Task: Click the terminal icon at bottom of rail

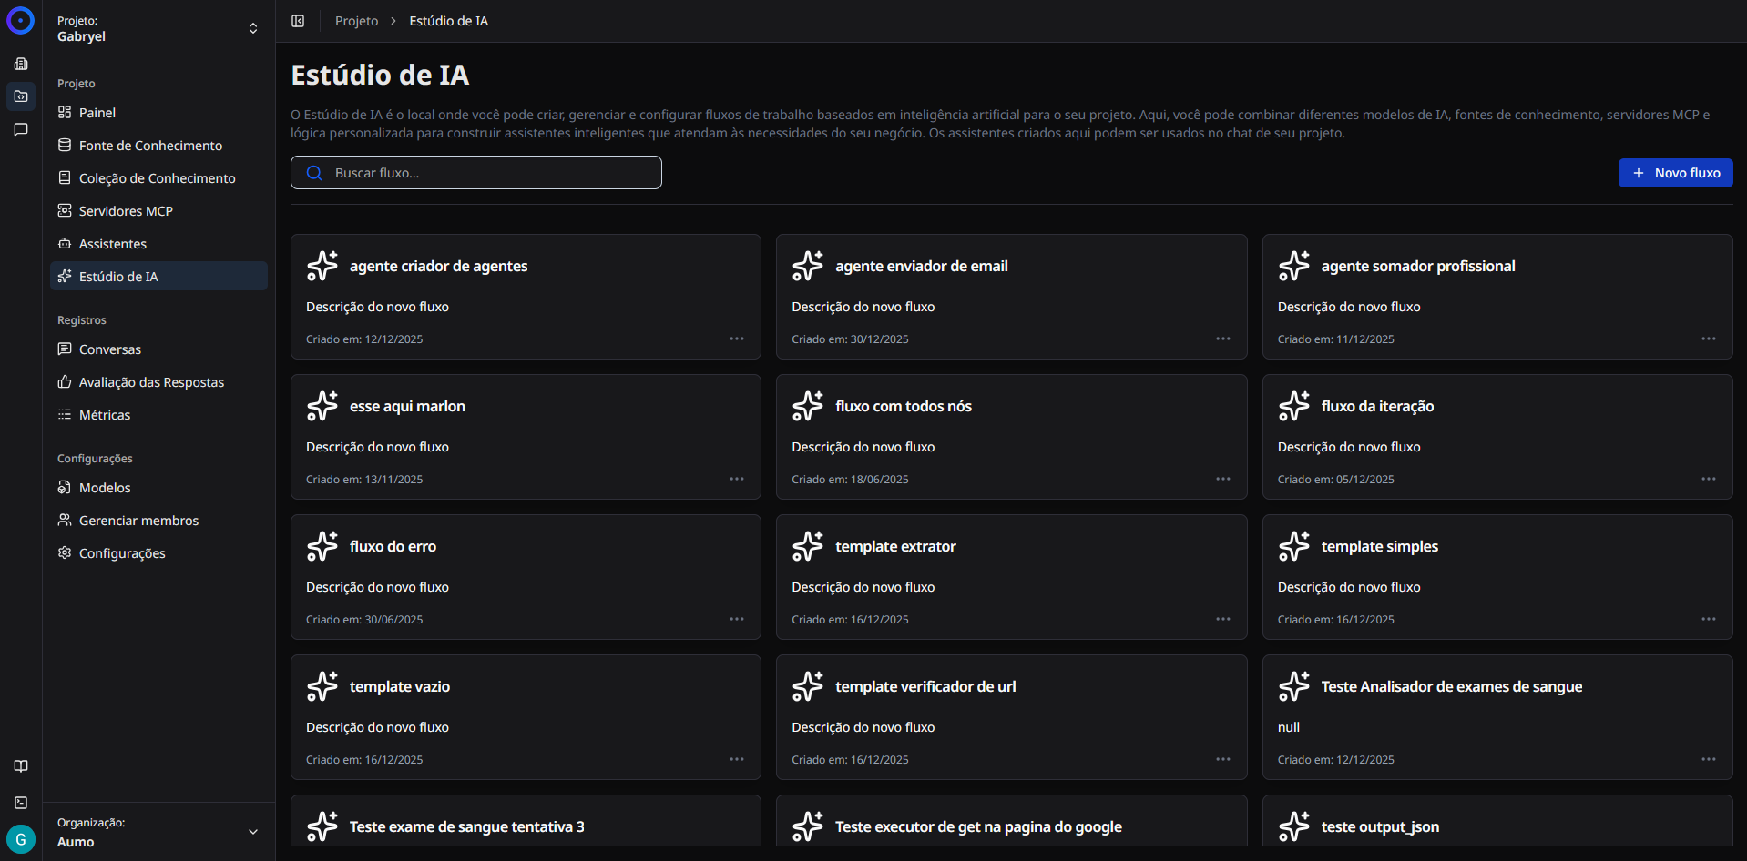Action: click(21, 802)
